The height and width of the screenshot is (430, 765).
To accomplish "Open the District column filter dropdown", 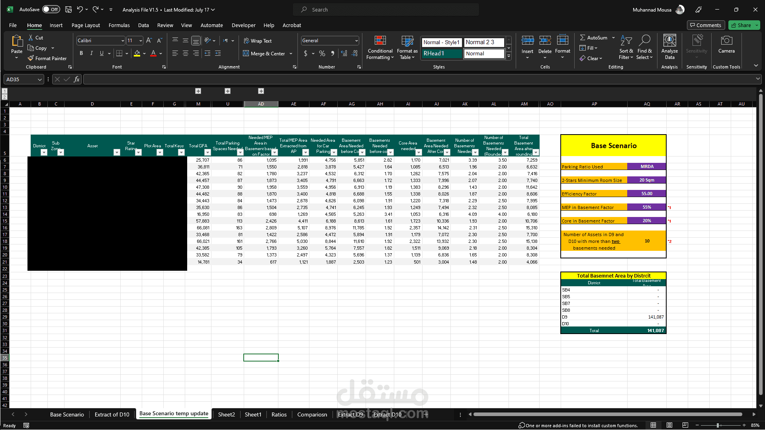I will (x=44, y=152).
